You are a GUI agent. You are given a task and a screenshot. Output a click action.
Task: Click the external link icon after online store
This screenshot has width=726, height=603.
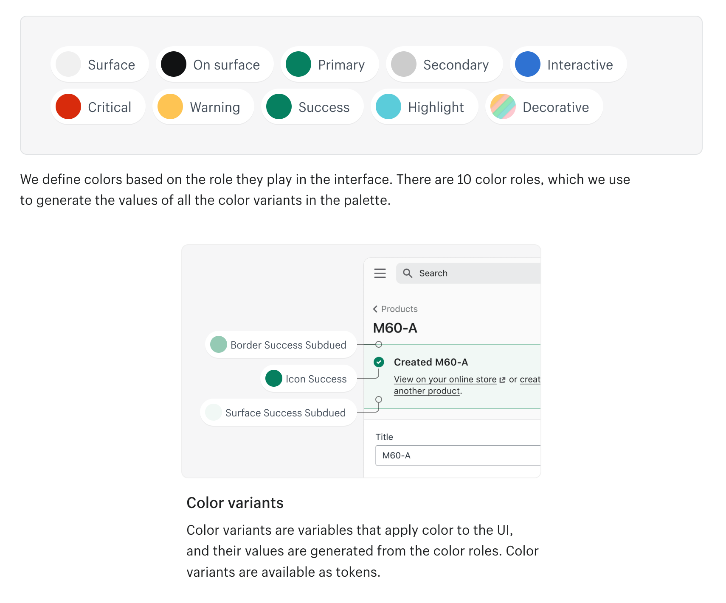(x=503, y=380)
